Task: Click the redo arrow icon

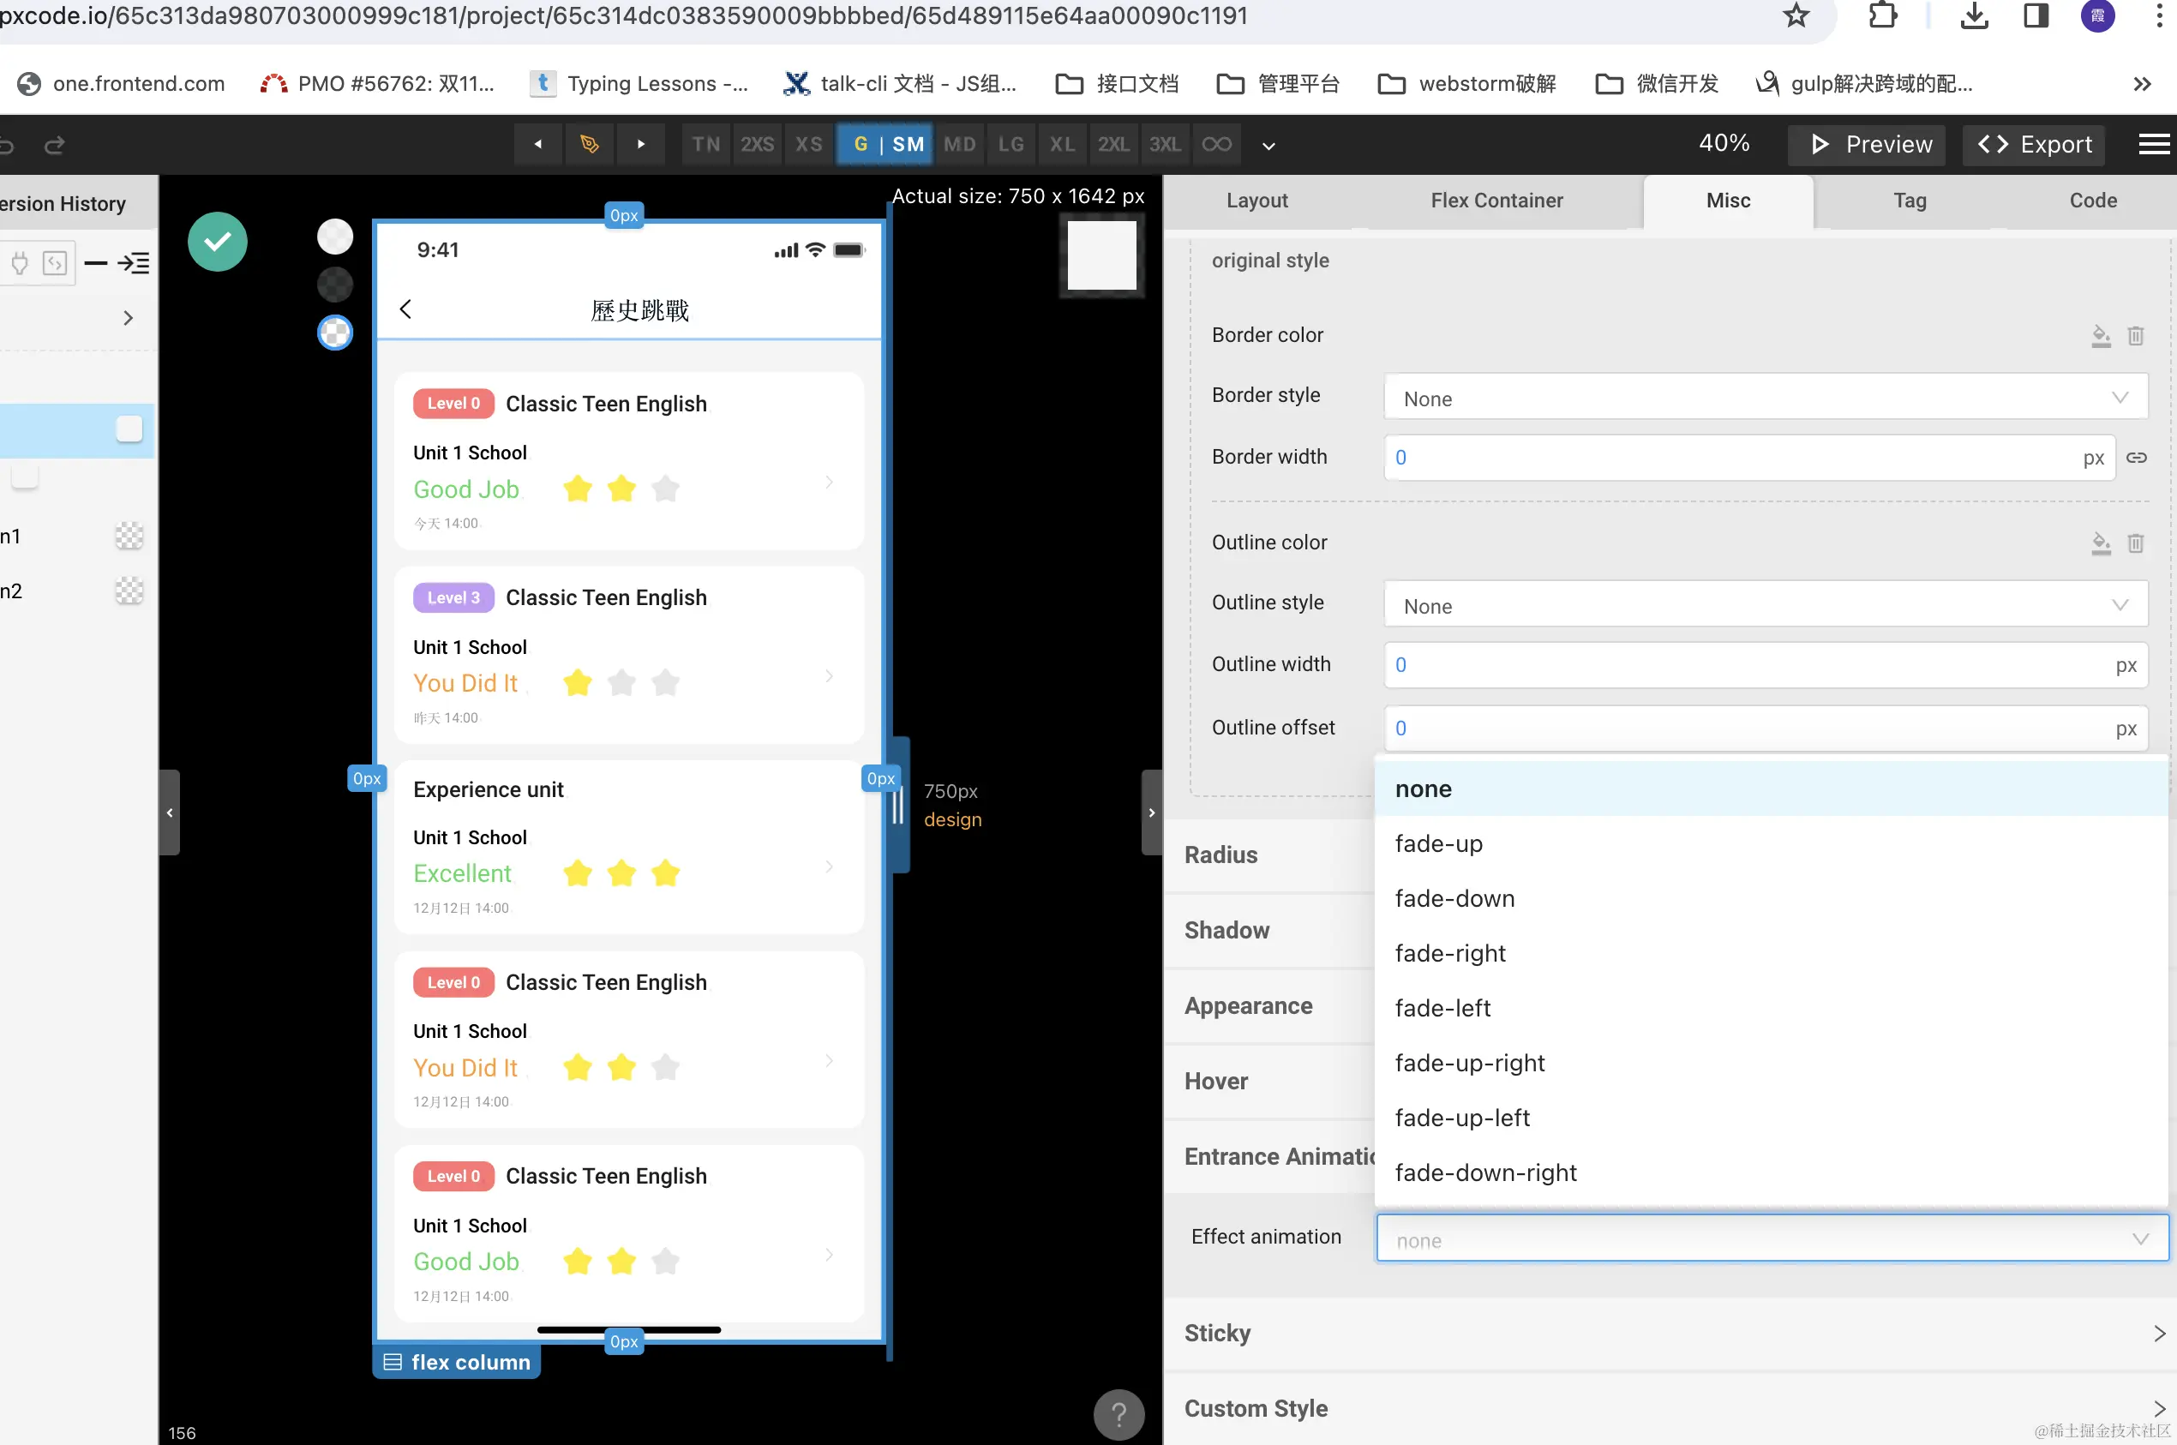Action: [x=54, y=145]
